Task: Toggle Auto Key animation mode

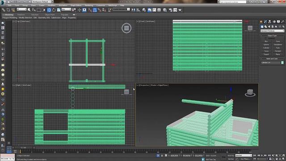Action: click(231, 156)
